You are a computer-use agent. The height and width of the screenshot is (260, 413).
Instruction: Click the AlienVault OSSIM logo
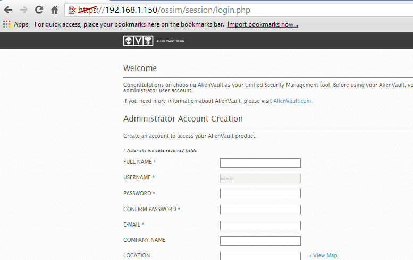tap(154, 41)
